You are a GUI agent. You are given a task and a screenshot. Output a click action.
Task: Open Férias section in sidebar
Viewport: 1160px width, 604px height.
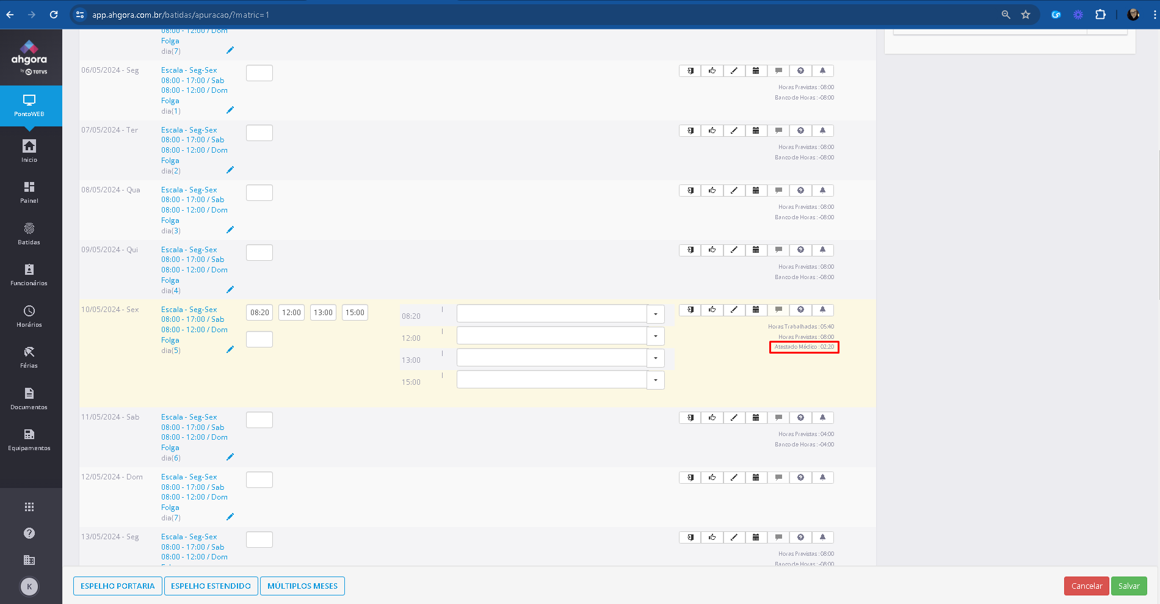(29, 357)
